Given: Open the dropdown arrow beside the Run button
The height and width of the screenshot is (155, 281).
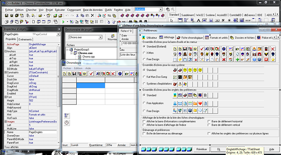Looking at the screenshot, I should pyautogui.click(x=67, y=22).
